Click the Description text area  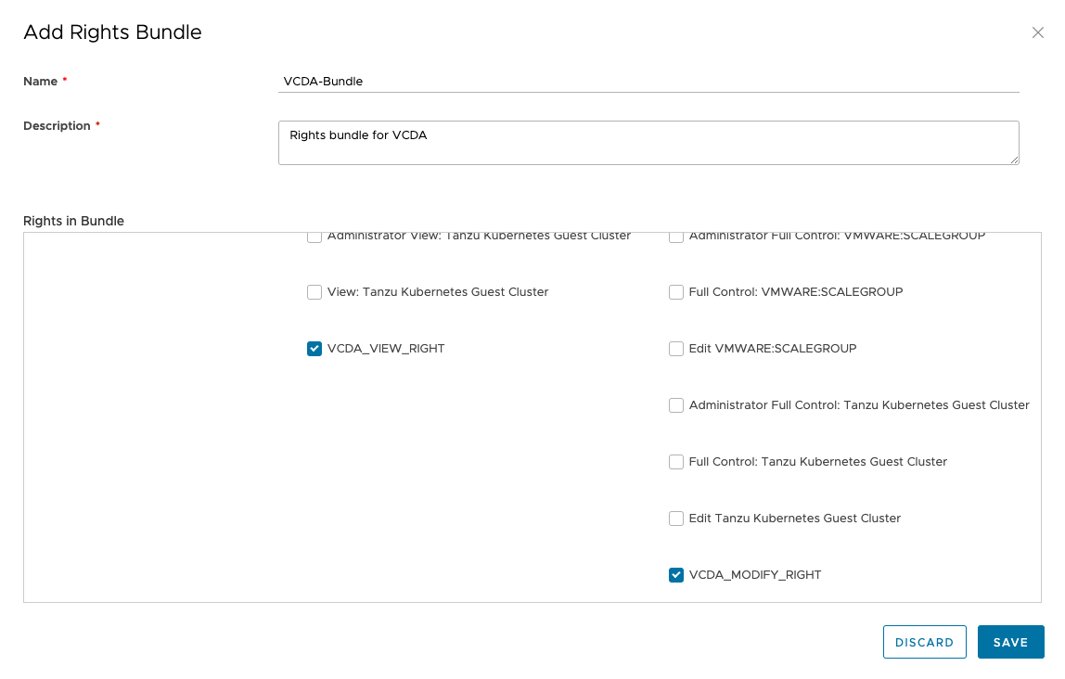pyautogui.click(x=648, y=143)
